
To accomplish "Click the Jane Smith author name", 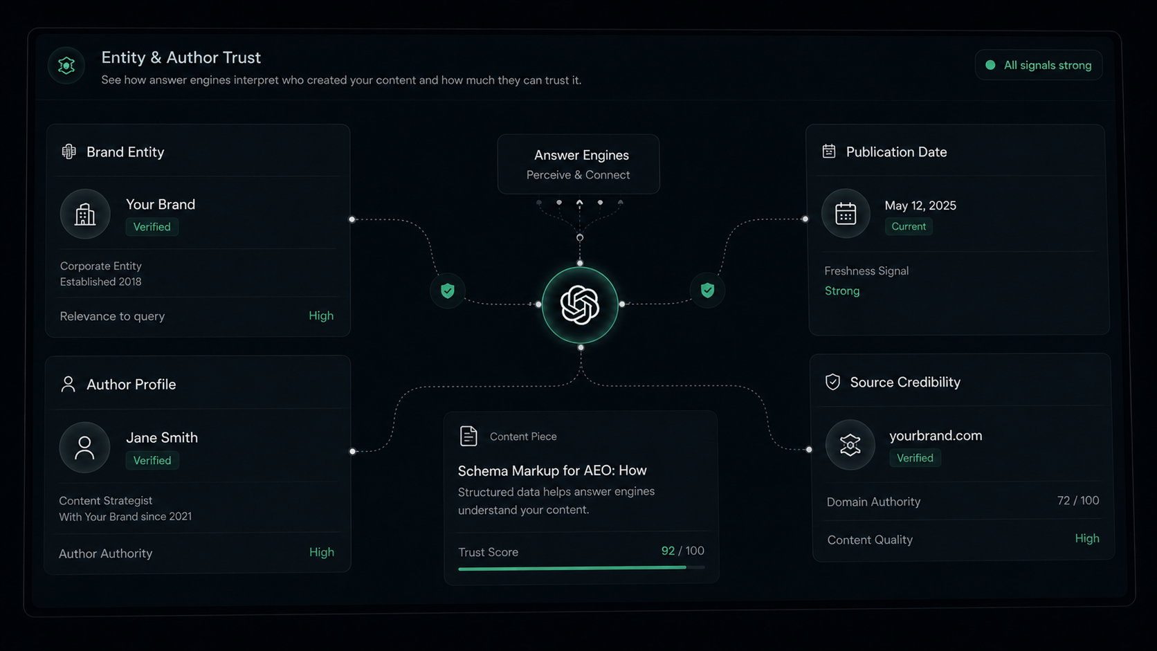I will coord(162,437).
